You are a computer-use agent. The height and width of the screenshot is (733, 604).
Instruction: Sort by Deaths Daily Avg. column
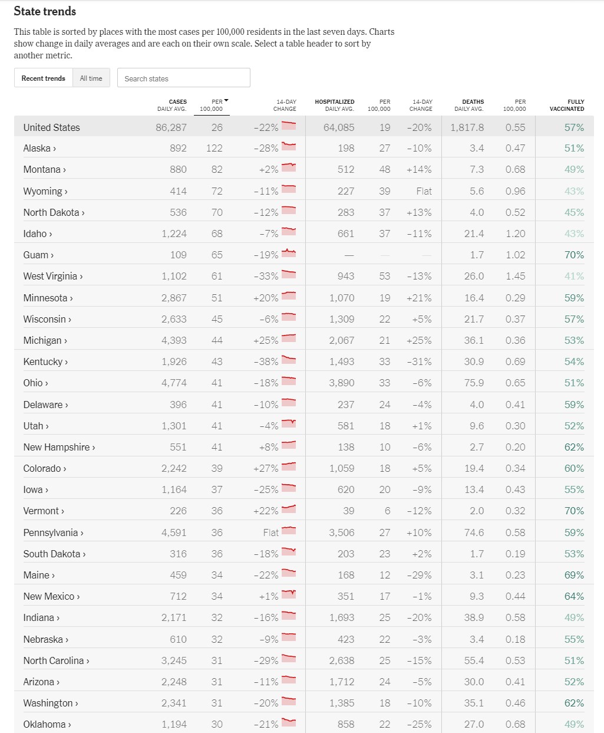coord(469,105)
